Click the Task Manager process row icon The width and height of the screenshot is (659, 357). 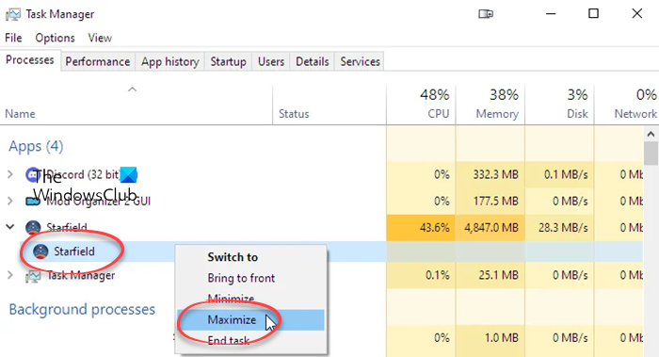coord(33,276)
